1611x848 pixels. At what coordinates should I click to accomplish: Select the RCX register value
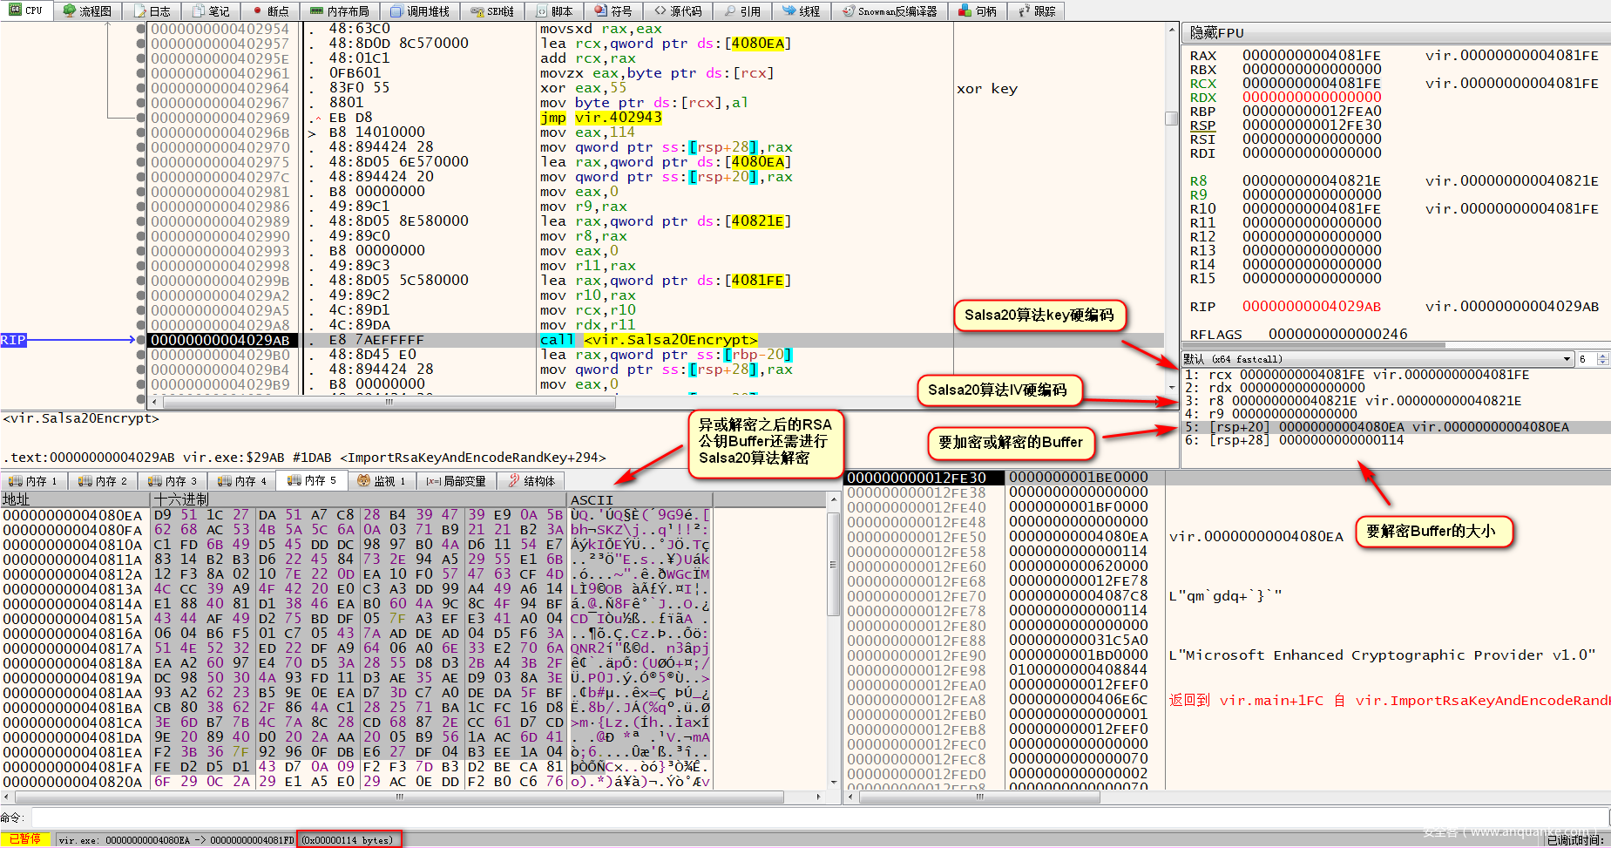click(1311, 84)
